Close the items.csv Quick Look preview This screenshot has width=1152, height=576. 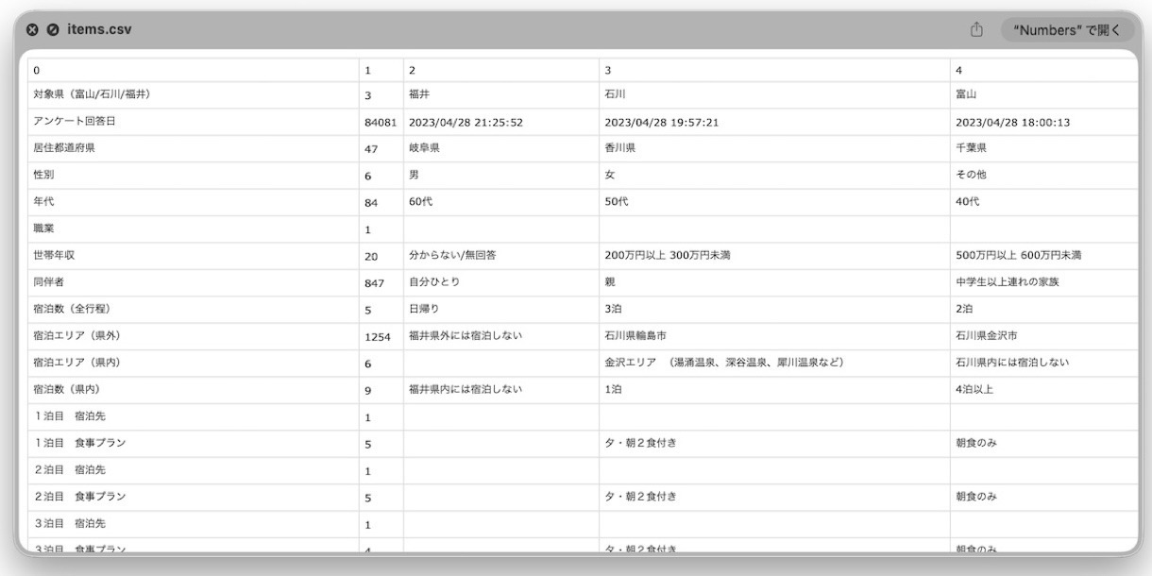[x=32, y=29]
